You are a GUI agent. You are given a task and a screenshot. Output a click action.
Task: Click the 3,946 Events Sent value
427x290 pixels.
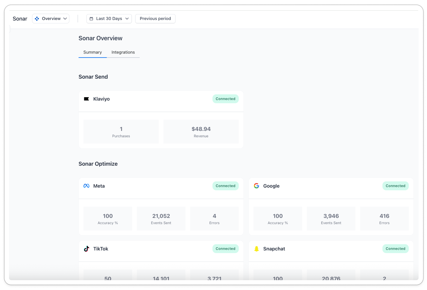pos(331,216)
